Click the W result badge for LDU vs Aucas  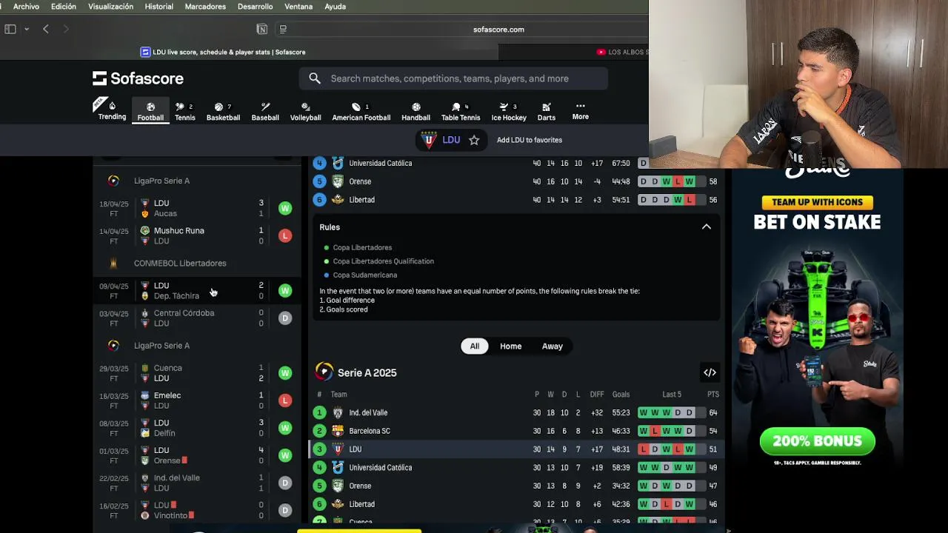click(285, 208)
